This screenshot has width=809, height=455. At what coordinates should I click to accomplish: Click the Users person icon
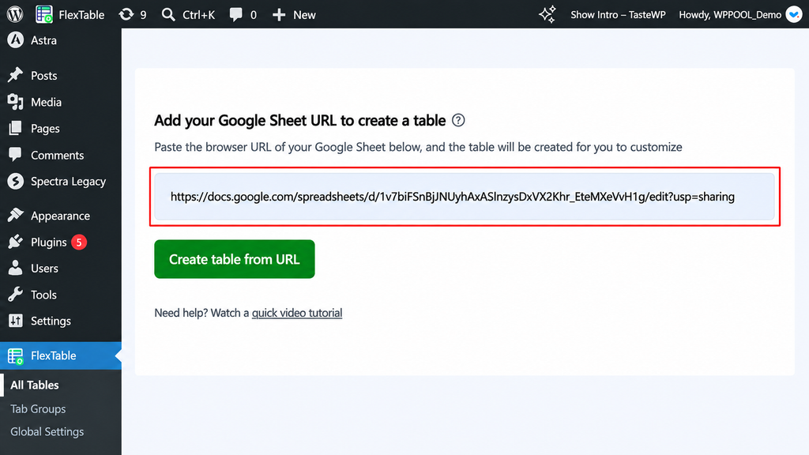(16, 269)
